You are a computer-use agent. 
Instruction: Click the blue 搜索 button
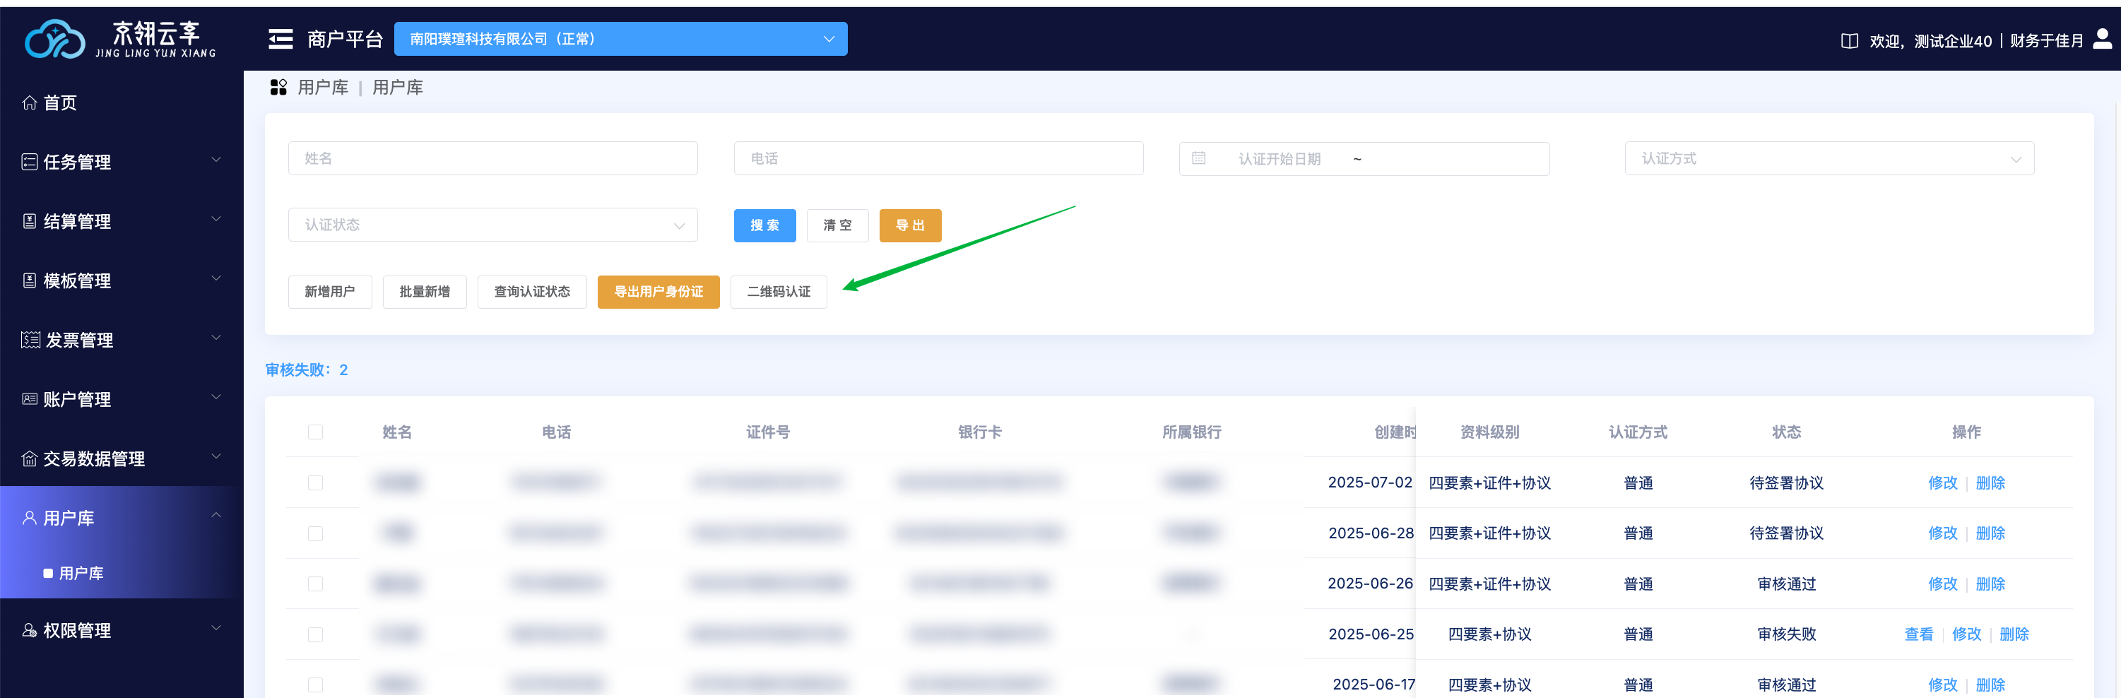[x=764, y=225]
